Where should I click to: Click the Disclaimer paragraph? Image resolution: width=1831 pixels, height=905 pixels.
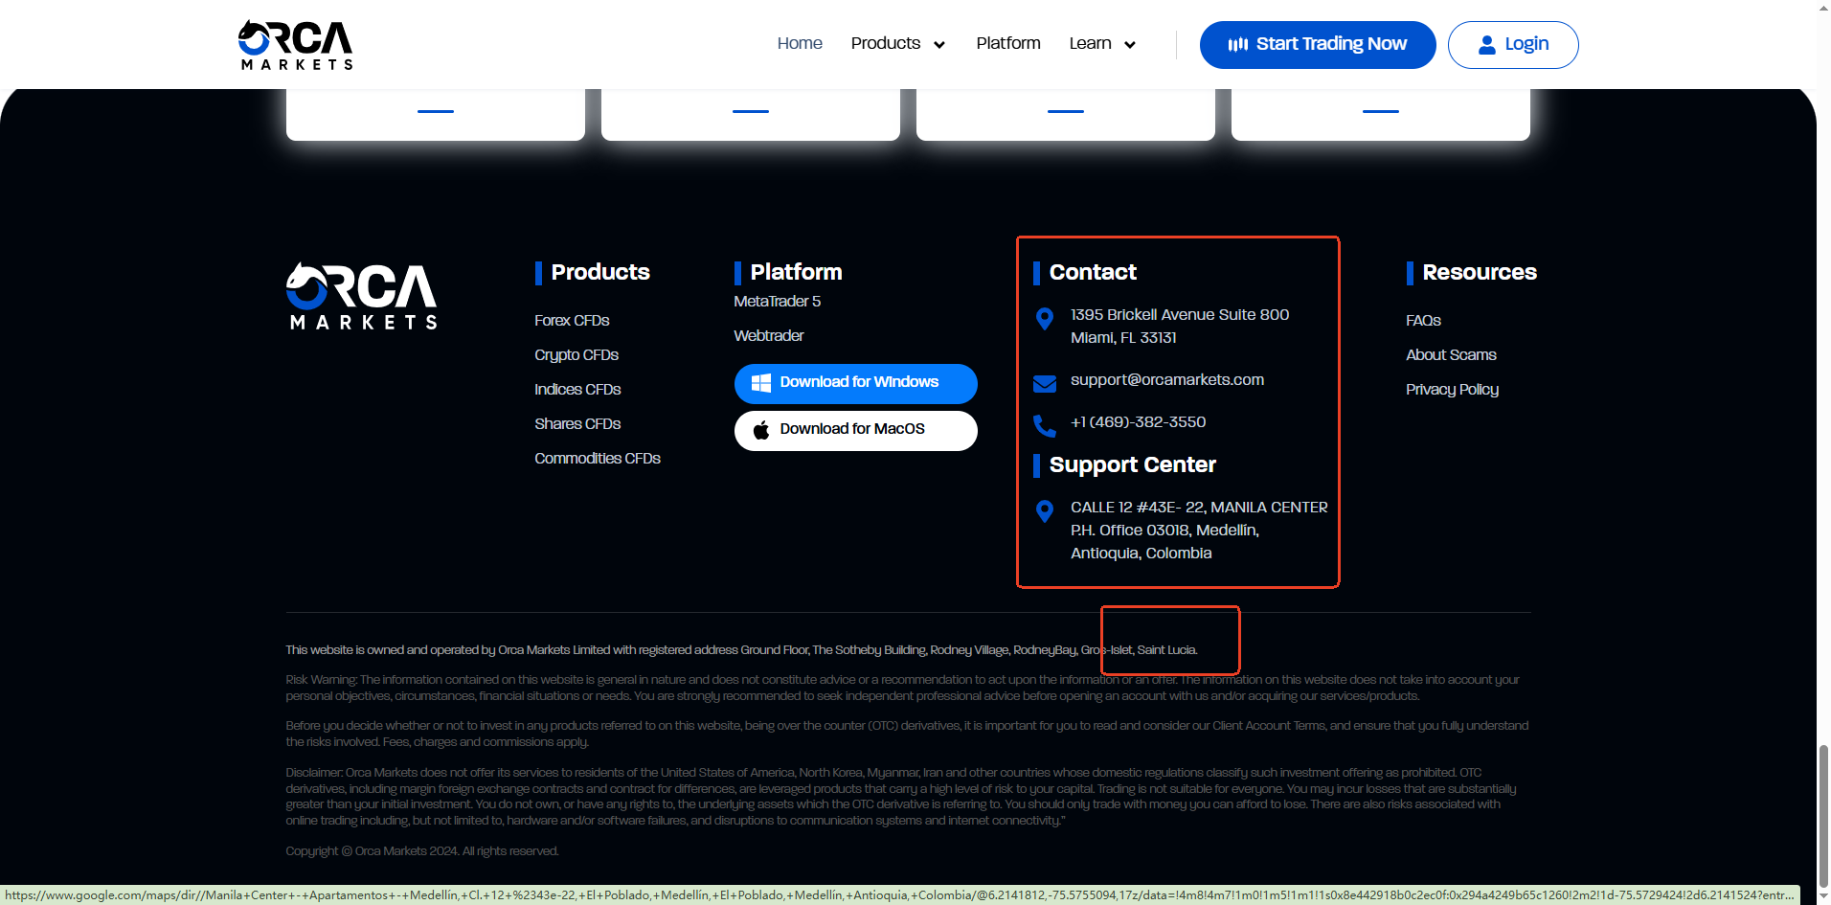[901, 797]
